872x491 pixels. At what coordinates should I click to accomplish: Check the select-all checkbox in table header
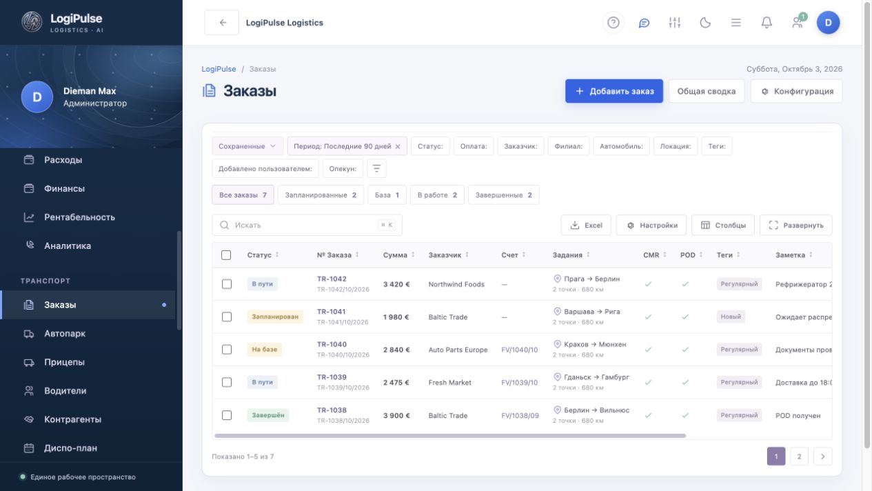click(x=227, y=255)
